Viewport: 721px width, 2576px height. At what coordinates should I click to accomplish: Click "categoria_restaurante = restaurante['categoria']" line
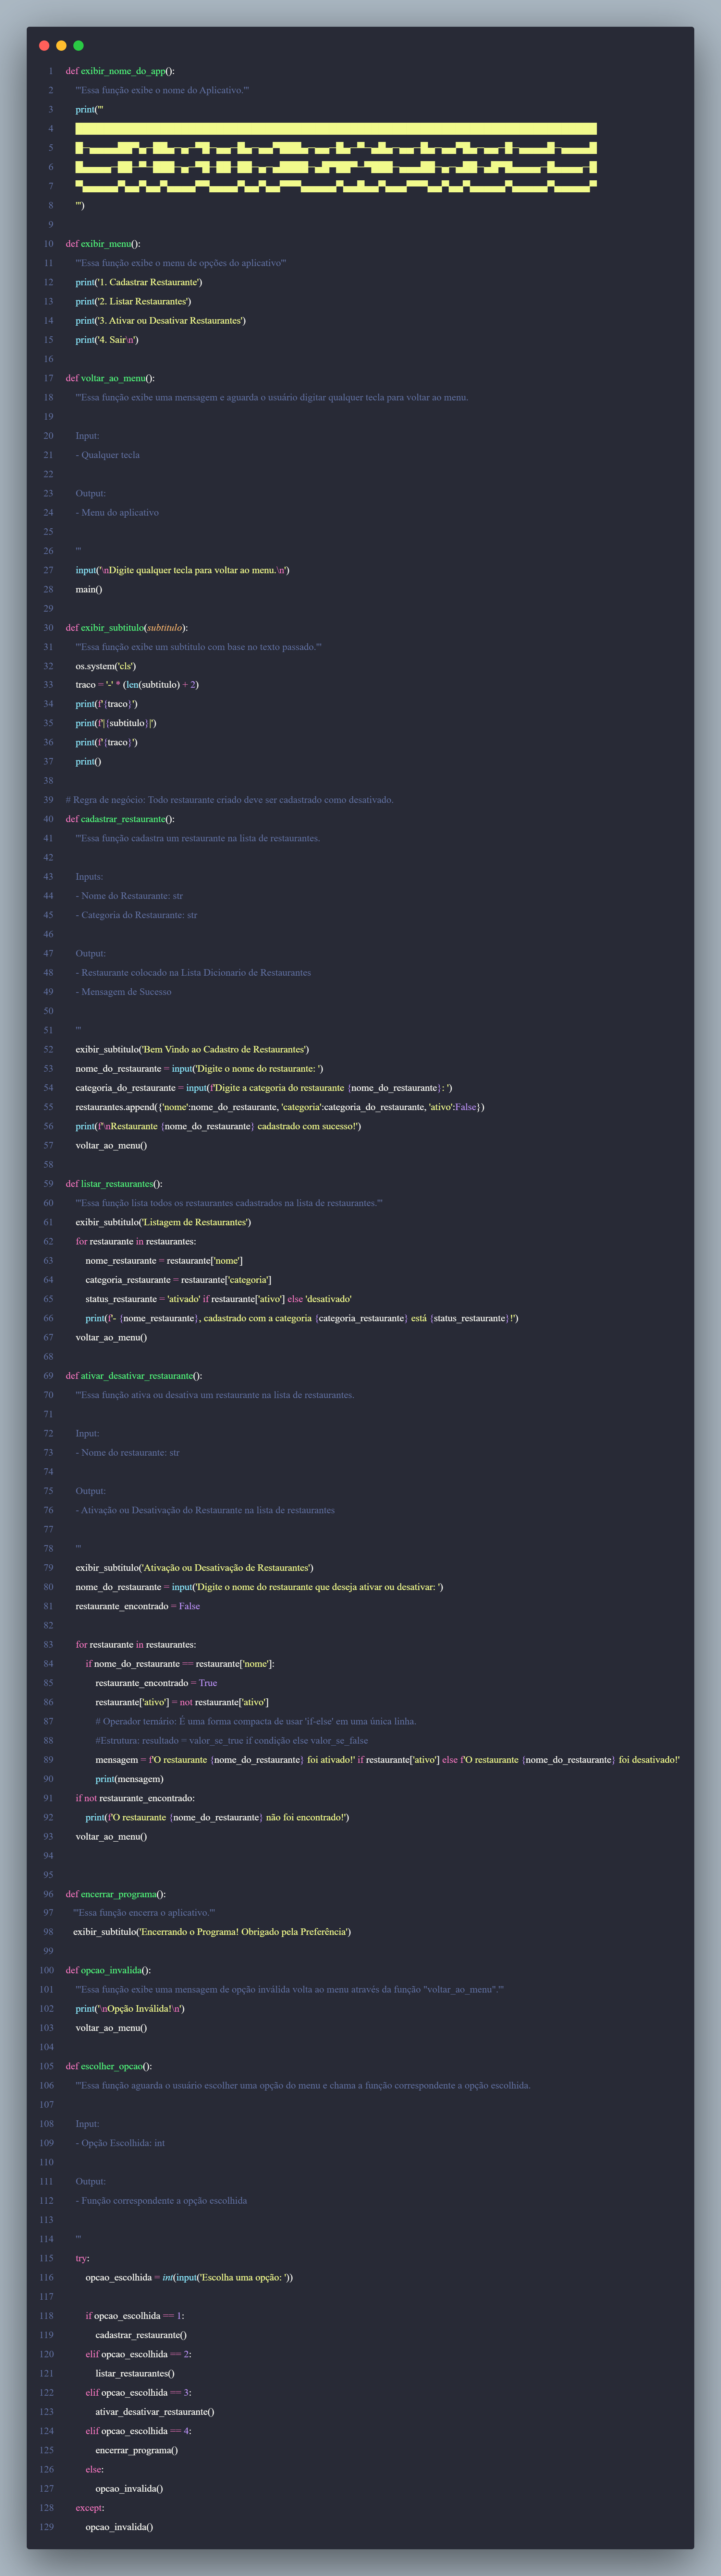(178, 1280)
